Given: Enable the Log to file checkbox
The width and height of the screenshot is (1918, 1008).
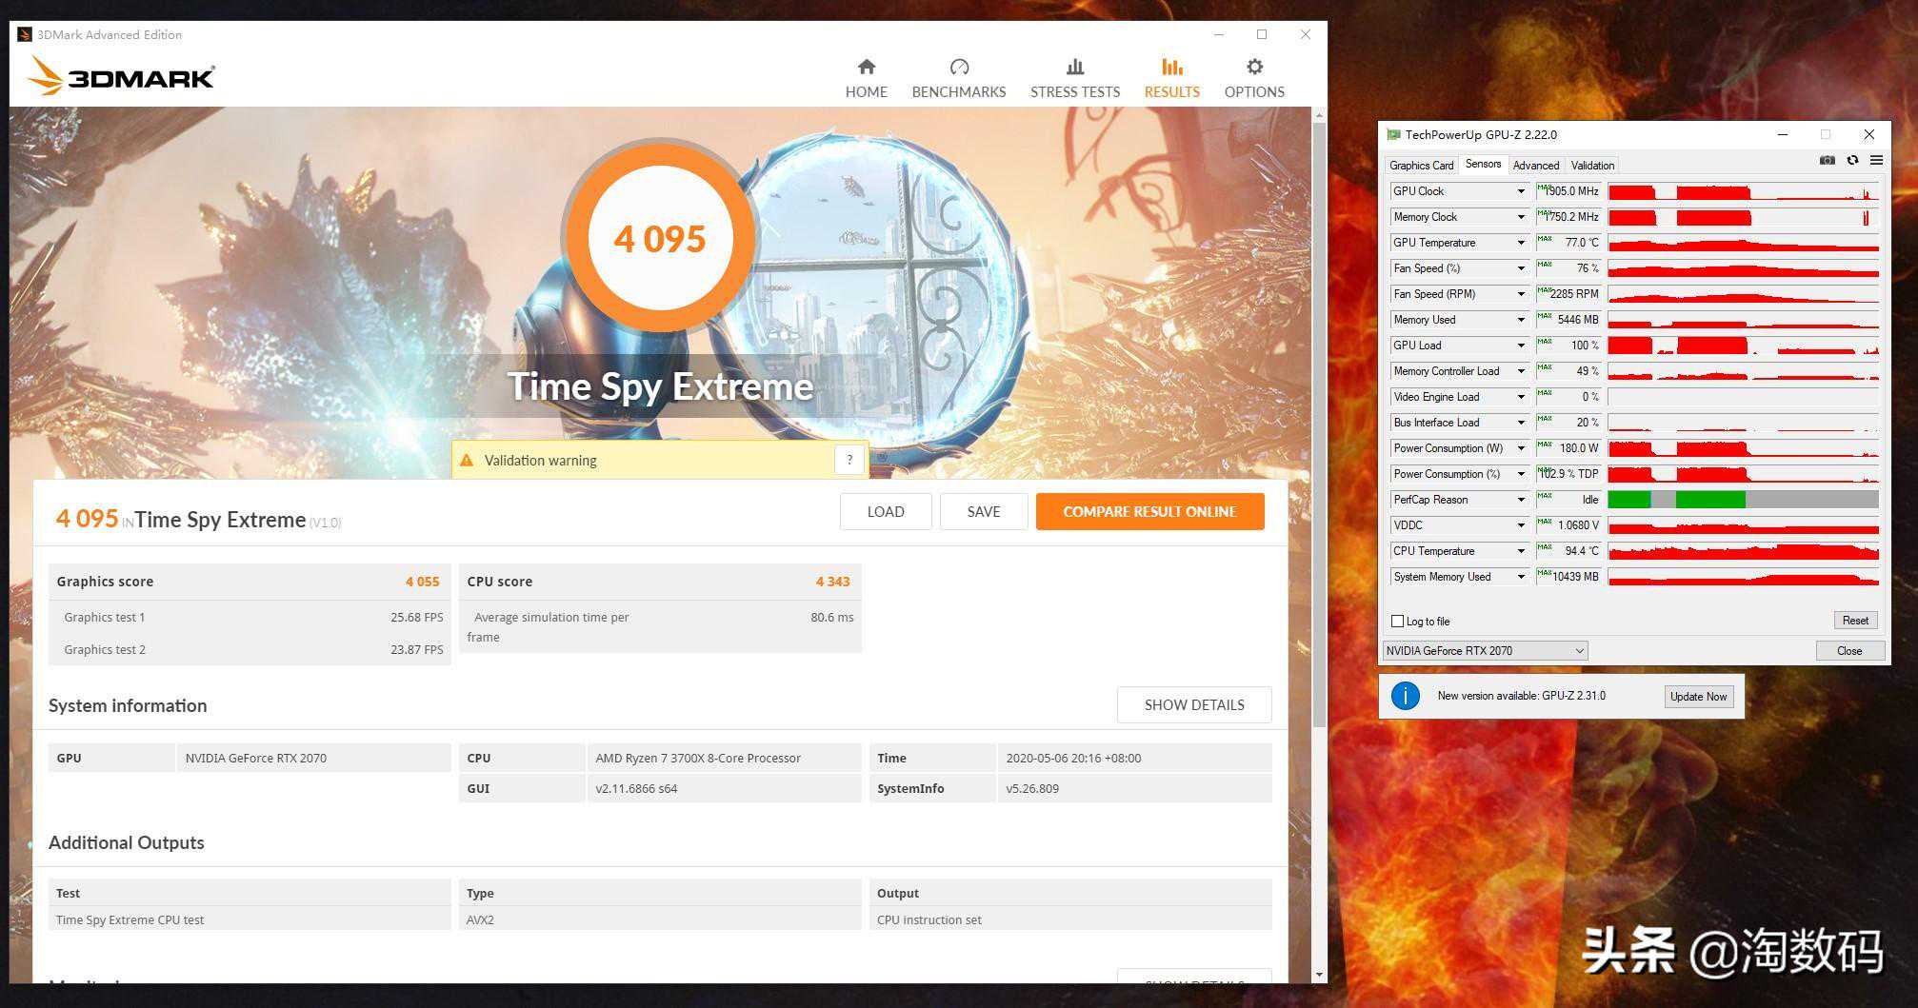Looking at the screenshot, I should click(1398, 622).
